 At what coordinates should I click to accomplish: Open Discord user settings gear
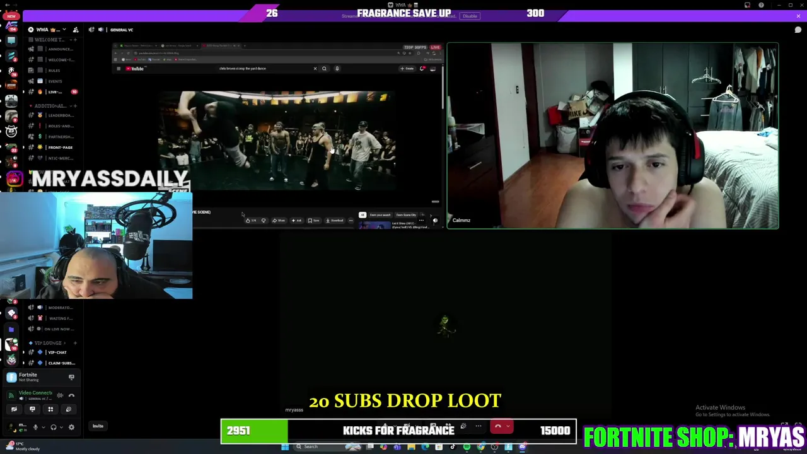coord(71,427)
